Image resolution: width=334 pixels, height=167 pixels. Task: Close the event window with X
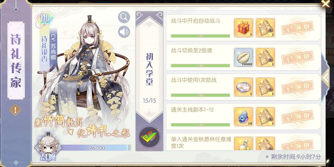pyautogui.click(x=326, y=3)
